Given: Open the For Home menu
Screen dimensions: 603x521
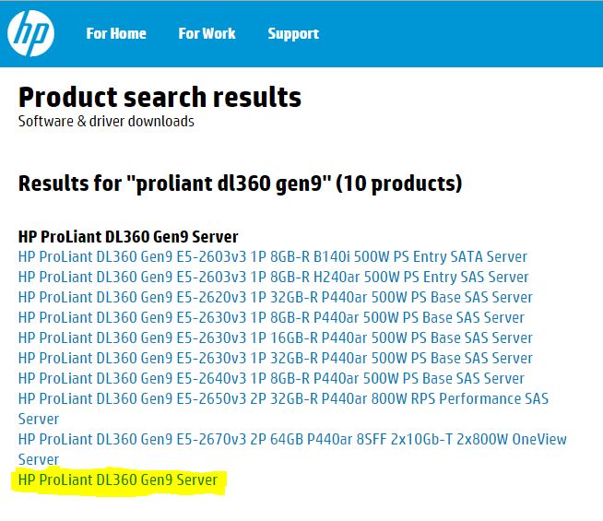Looking at the screenshot, I should click(116, 34).
